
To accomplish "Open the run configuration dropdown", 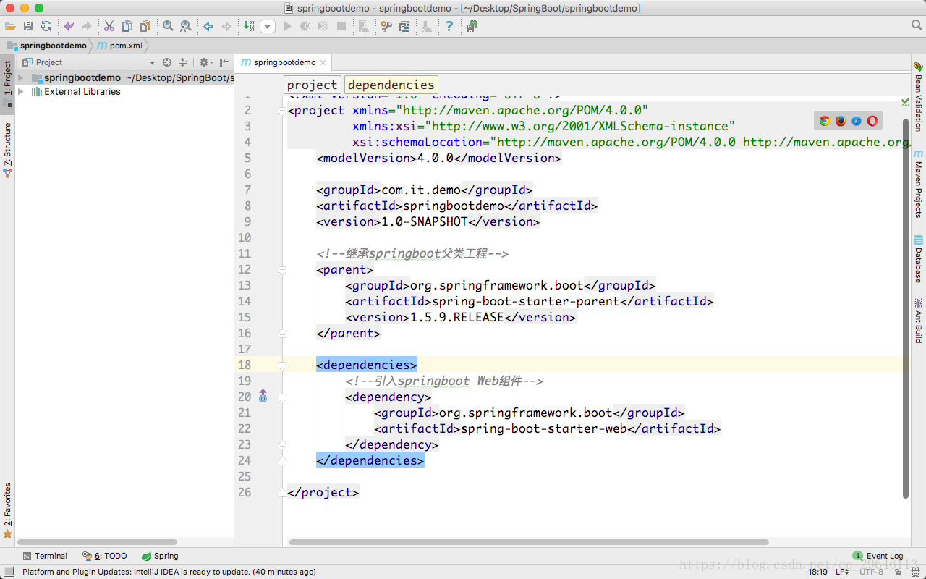I will point(268,26).
